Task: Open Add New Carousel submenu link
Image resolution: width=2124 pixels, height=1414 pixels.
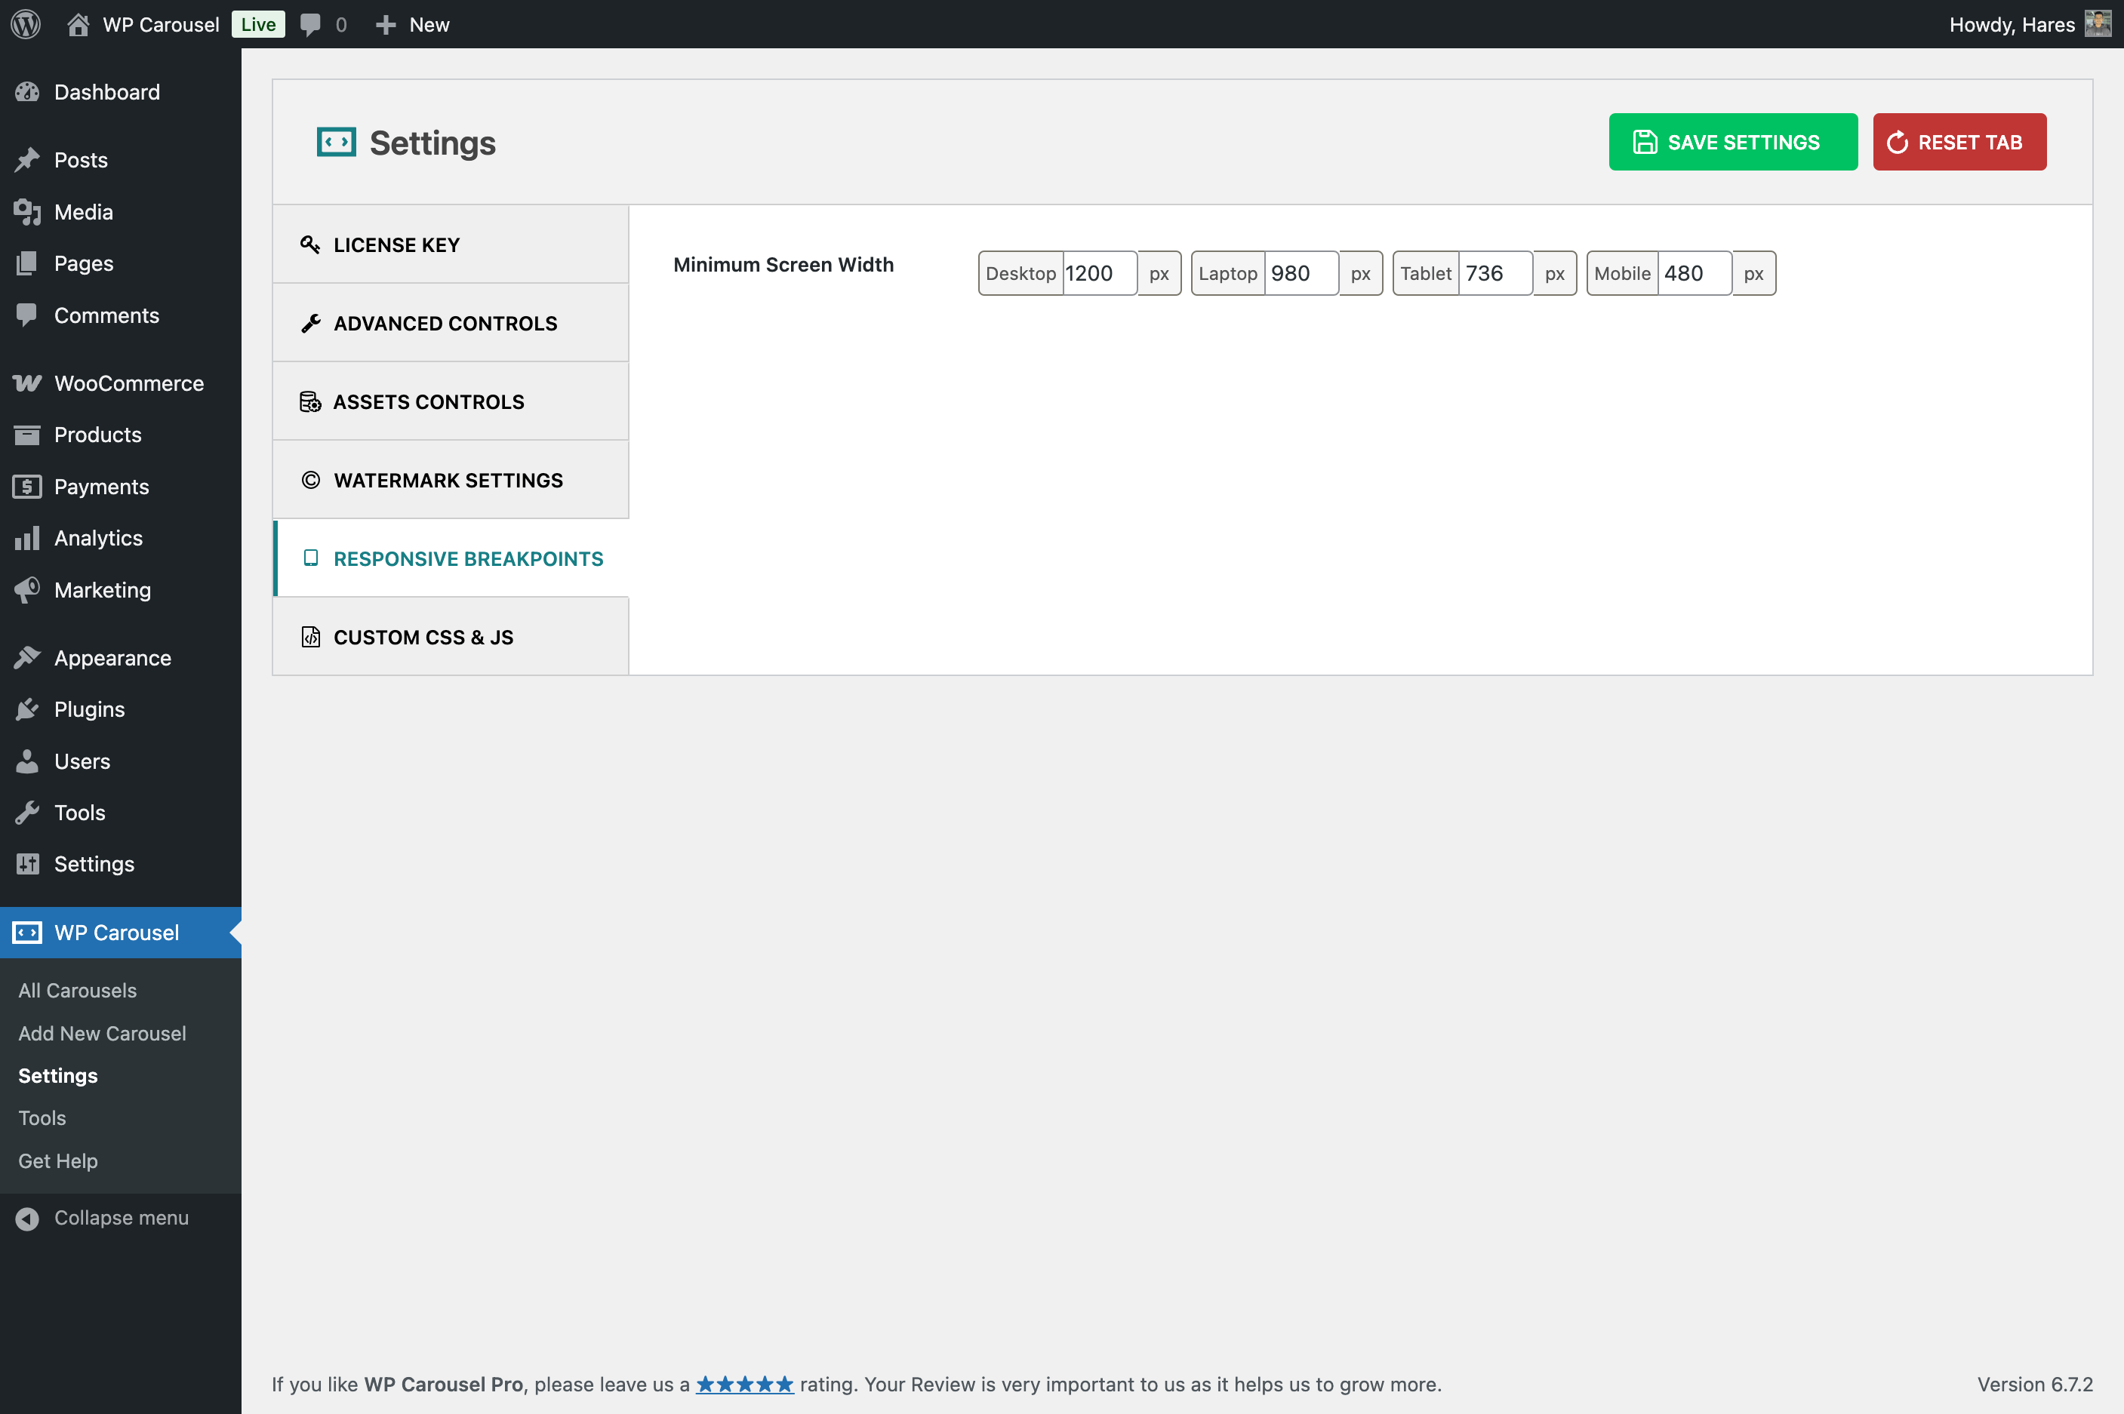Action: [102, 1034]
